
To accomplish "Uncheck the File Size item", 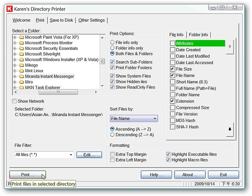I will pyautogui.click(x=172, y=69).
